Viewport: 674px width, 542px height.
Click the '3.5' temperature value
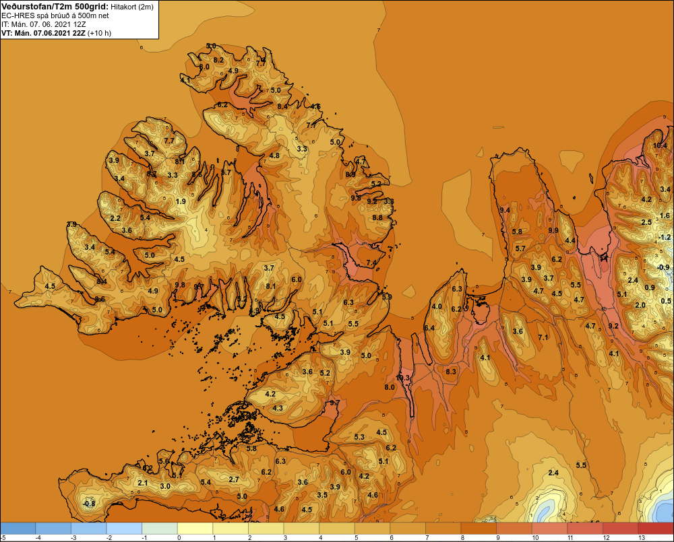click(322, 495)
